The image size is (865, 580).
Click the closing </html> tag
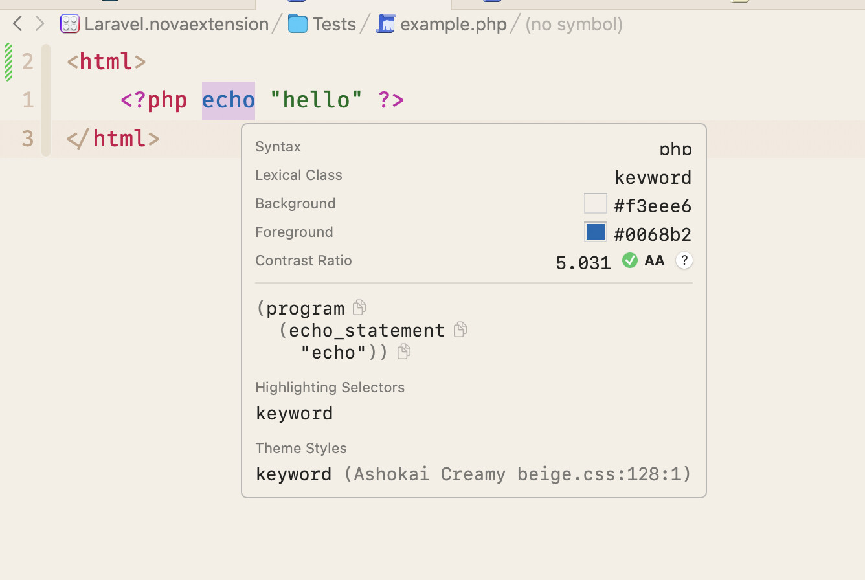113,138
